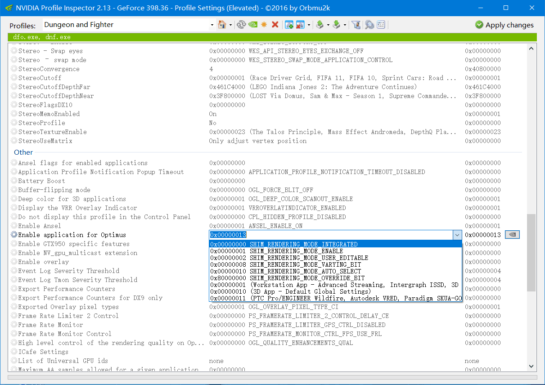This screenshot has height=385, width=545.
Task: Choose SHIM_RENDERING_MODE_INTEGRATED option
Action: 335,244
